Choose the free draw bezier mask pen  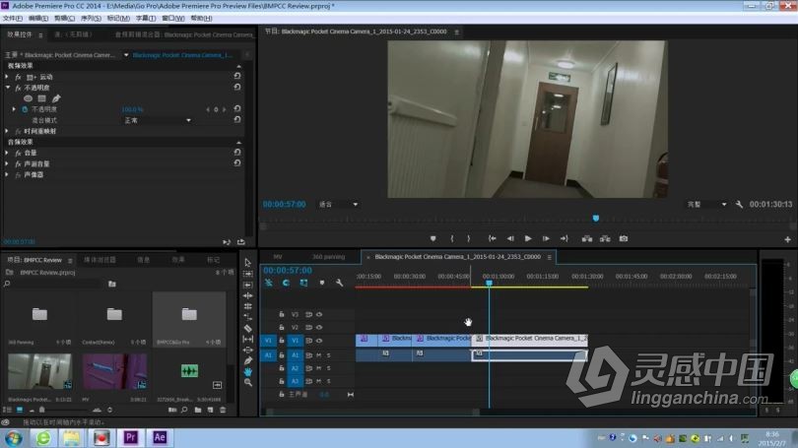click(x=56, y=98)
